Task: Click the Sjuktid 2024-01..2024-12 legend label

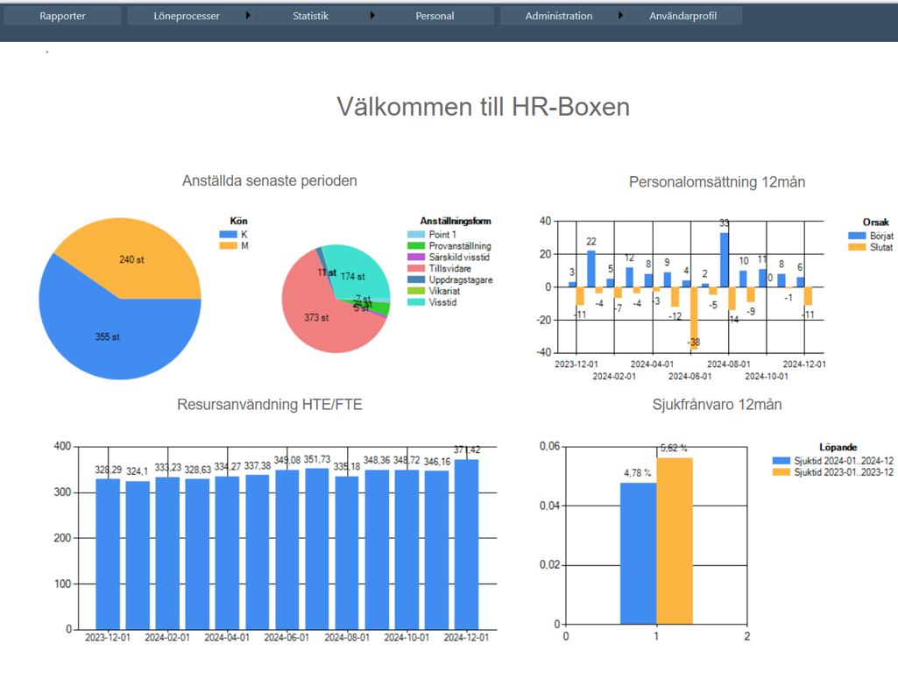Action: pyautogui.click(x=844, y=461)
